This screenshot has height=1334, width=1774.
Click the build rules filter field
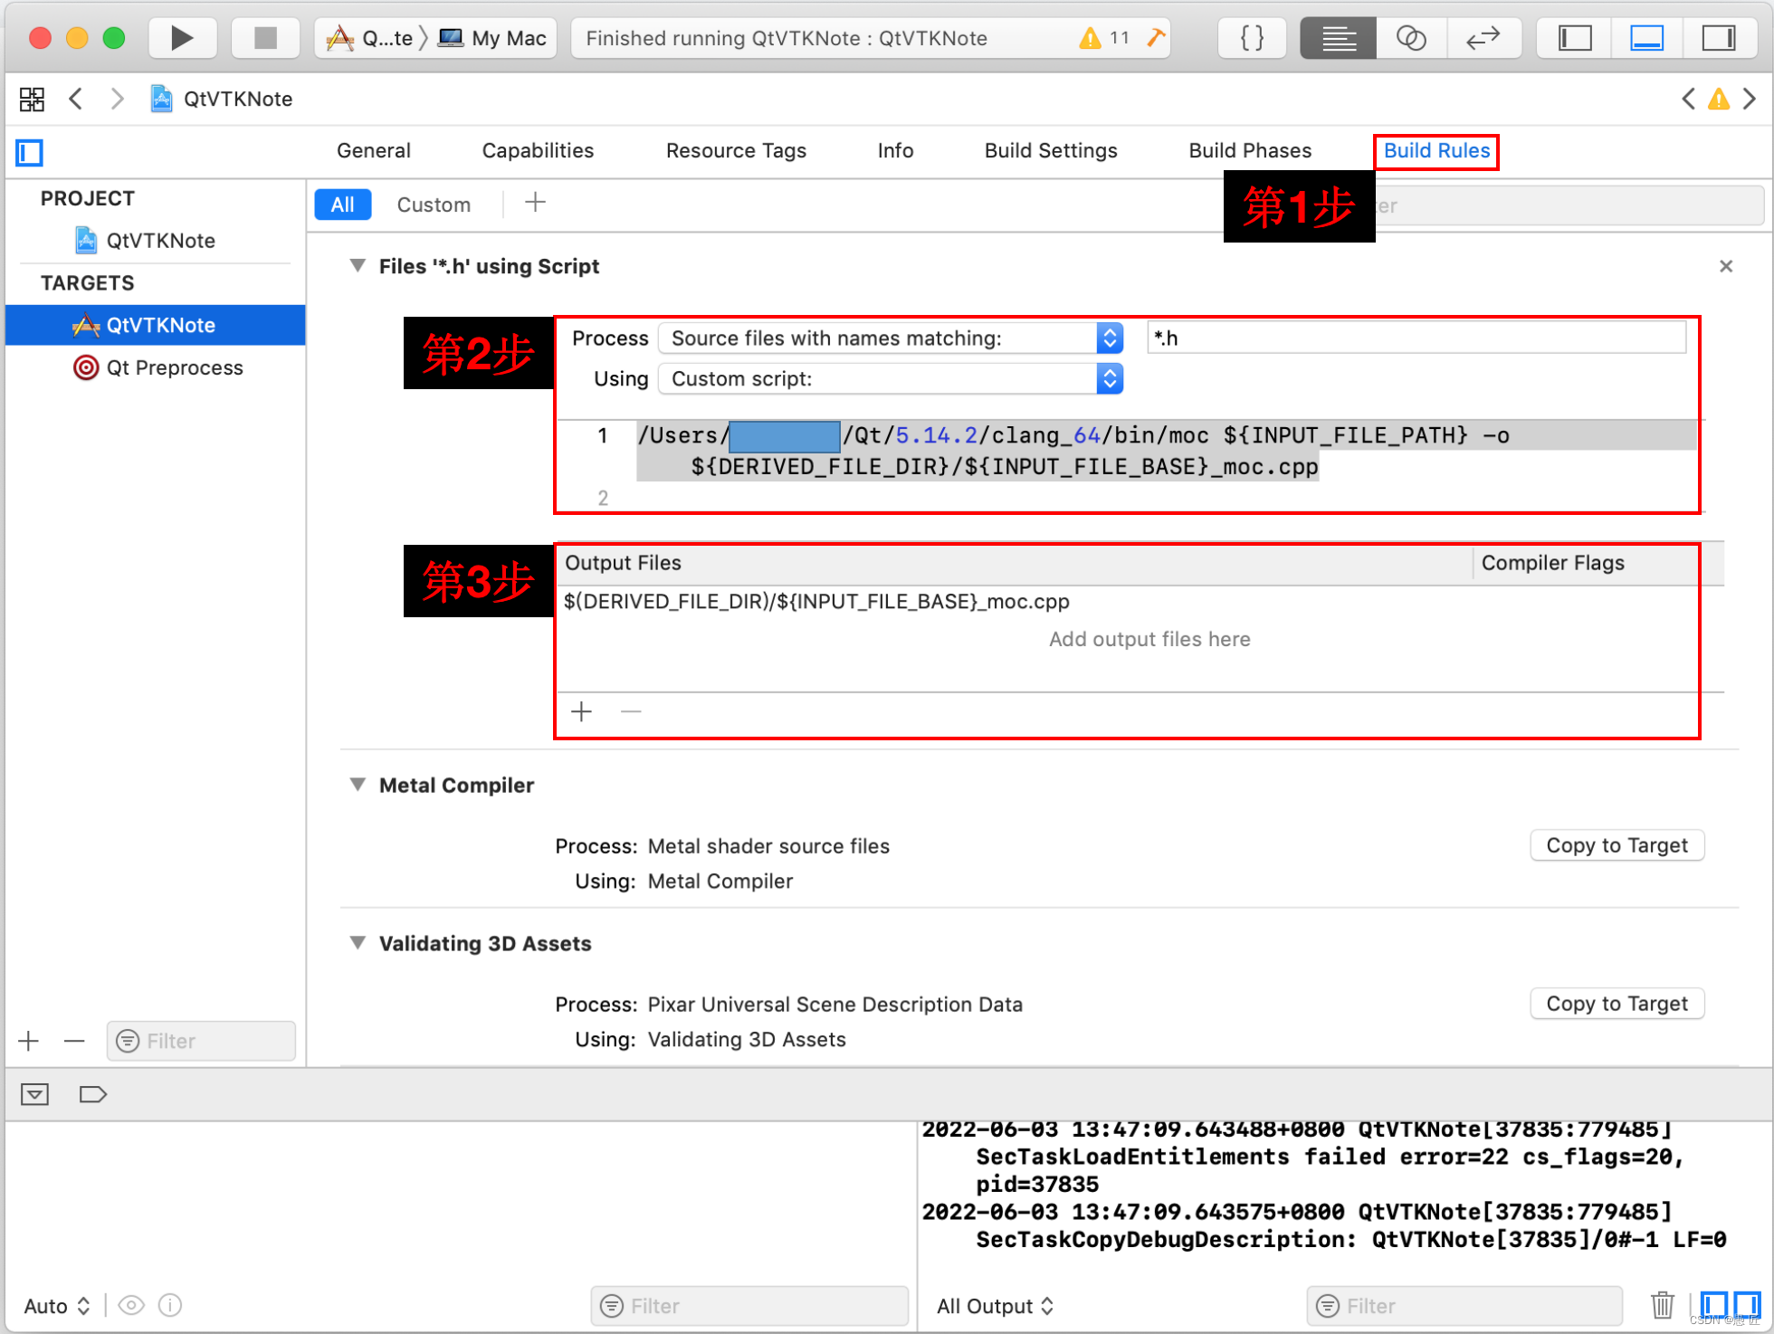[1569, 205]
